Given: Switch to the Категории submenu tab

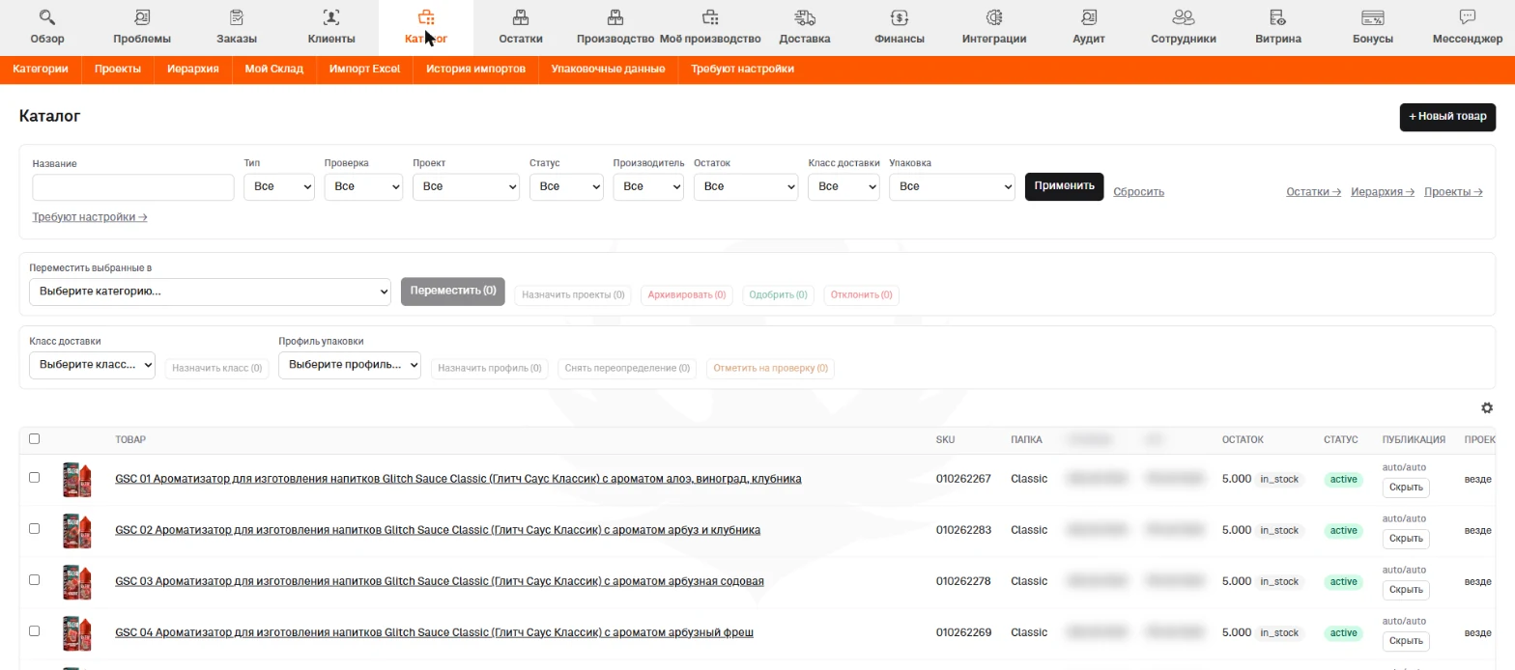Looking at the screenshot, I should [x=41, y=70].
